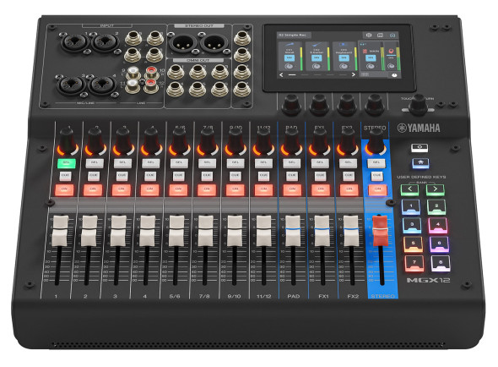Screen dimensions: 498x367
Task: Trigger the pink user defined key 4
Action: click(438, 225)
